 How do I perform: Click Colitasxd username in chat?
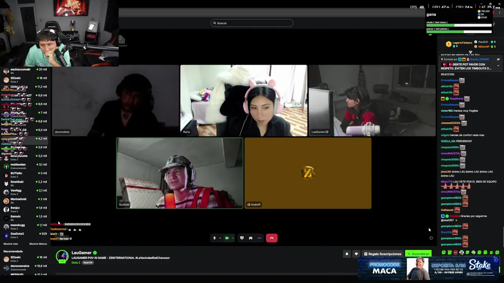447,210
